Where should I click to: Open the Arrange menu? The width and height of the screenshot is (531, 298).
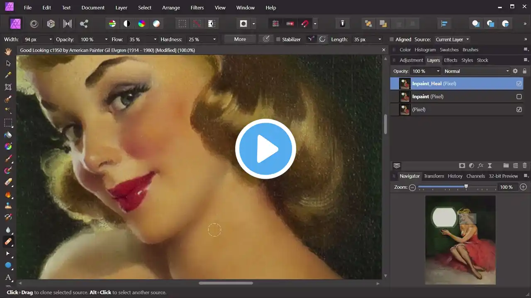pyautogui.click(x=171, y=7)
